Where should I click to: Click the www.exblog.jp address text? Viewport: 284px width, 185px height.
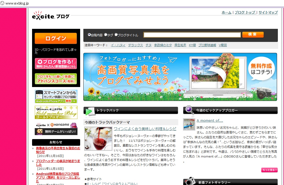[x=17, y=3]
